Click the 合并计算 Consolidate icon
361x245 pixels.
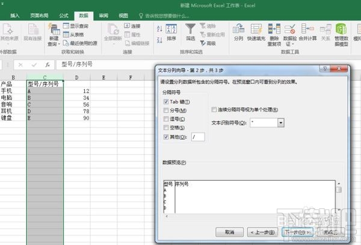(x=307, y=29)
